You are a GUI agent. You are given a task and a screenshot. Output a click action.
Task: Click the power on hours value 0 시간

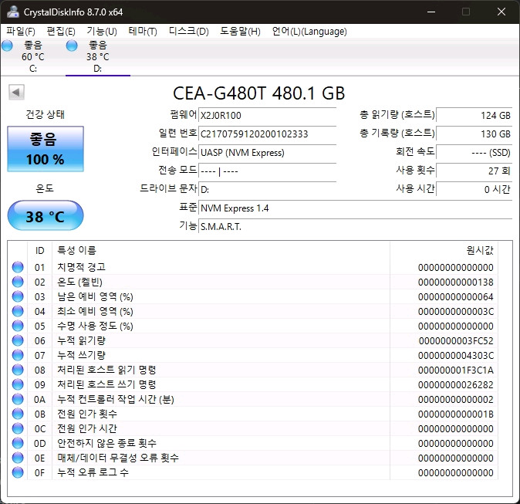pos(474,190)
